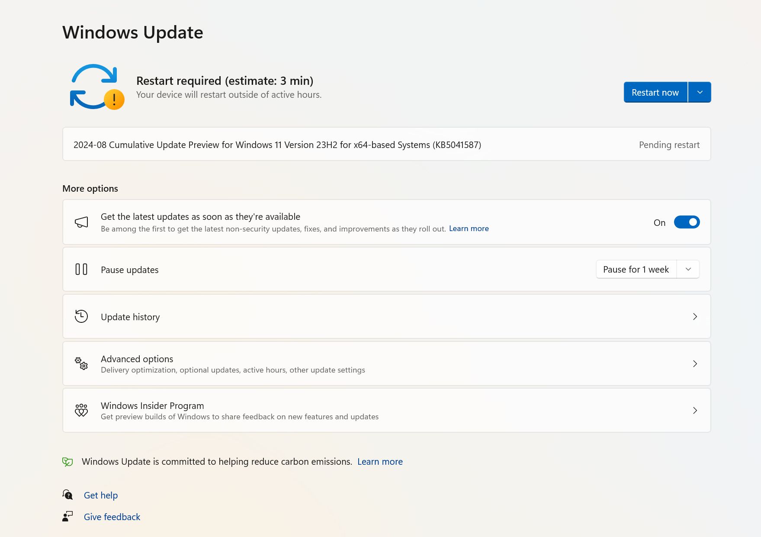This screenshot has width=761, height=537.
Task: Open Learn more link about carbon emissions
Action: [x=380, y=462]
